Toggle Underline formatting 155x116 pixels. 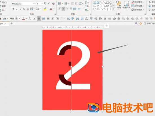click(20, 9)
